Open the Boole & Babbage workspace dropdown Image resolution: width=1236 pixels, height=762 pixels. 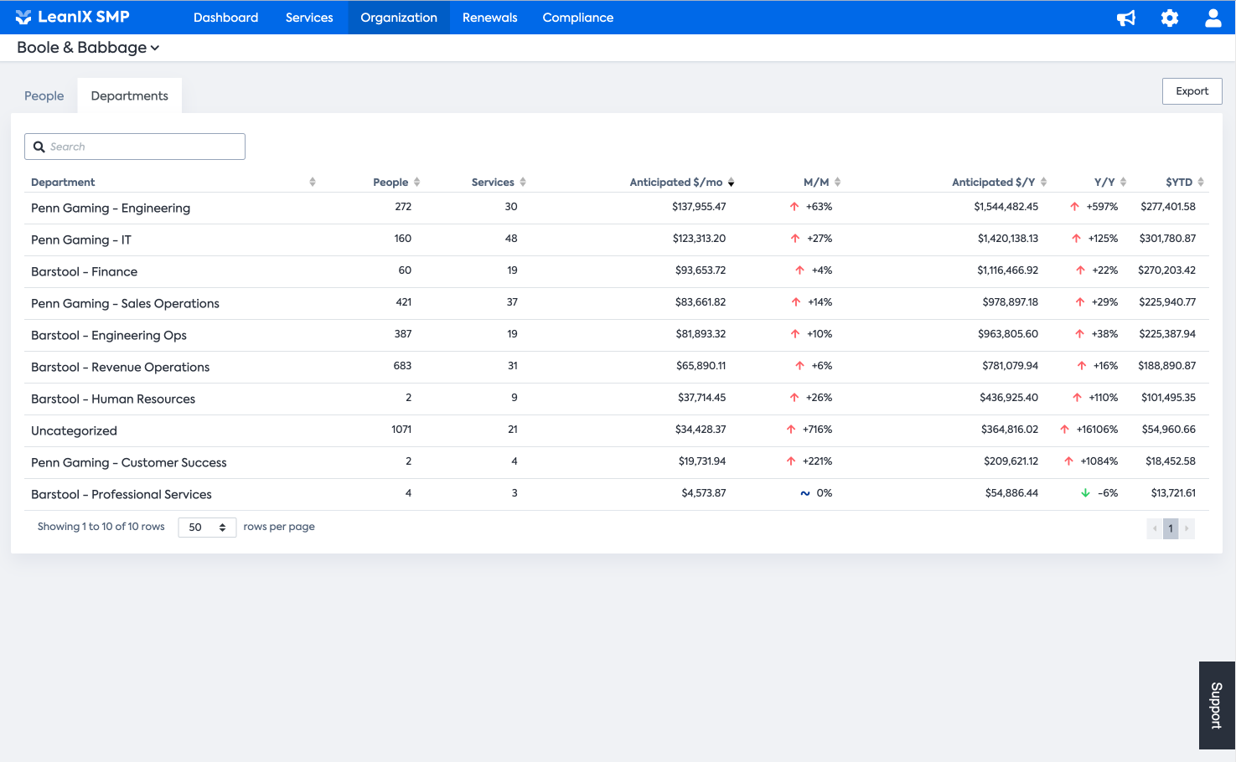pos(88,48)
